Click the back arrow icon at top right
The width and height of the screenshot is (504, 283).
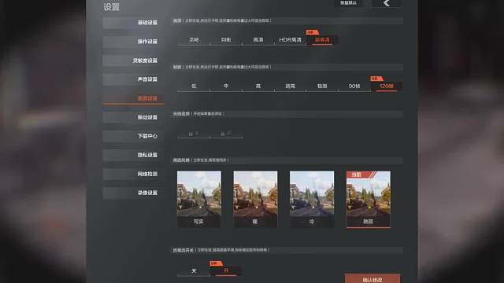tap(387, 3)
